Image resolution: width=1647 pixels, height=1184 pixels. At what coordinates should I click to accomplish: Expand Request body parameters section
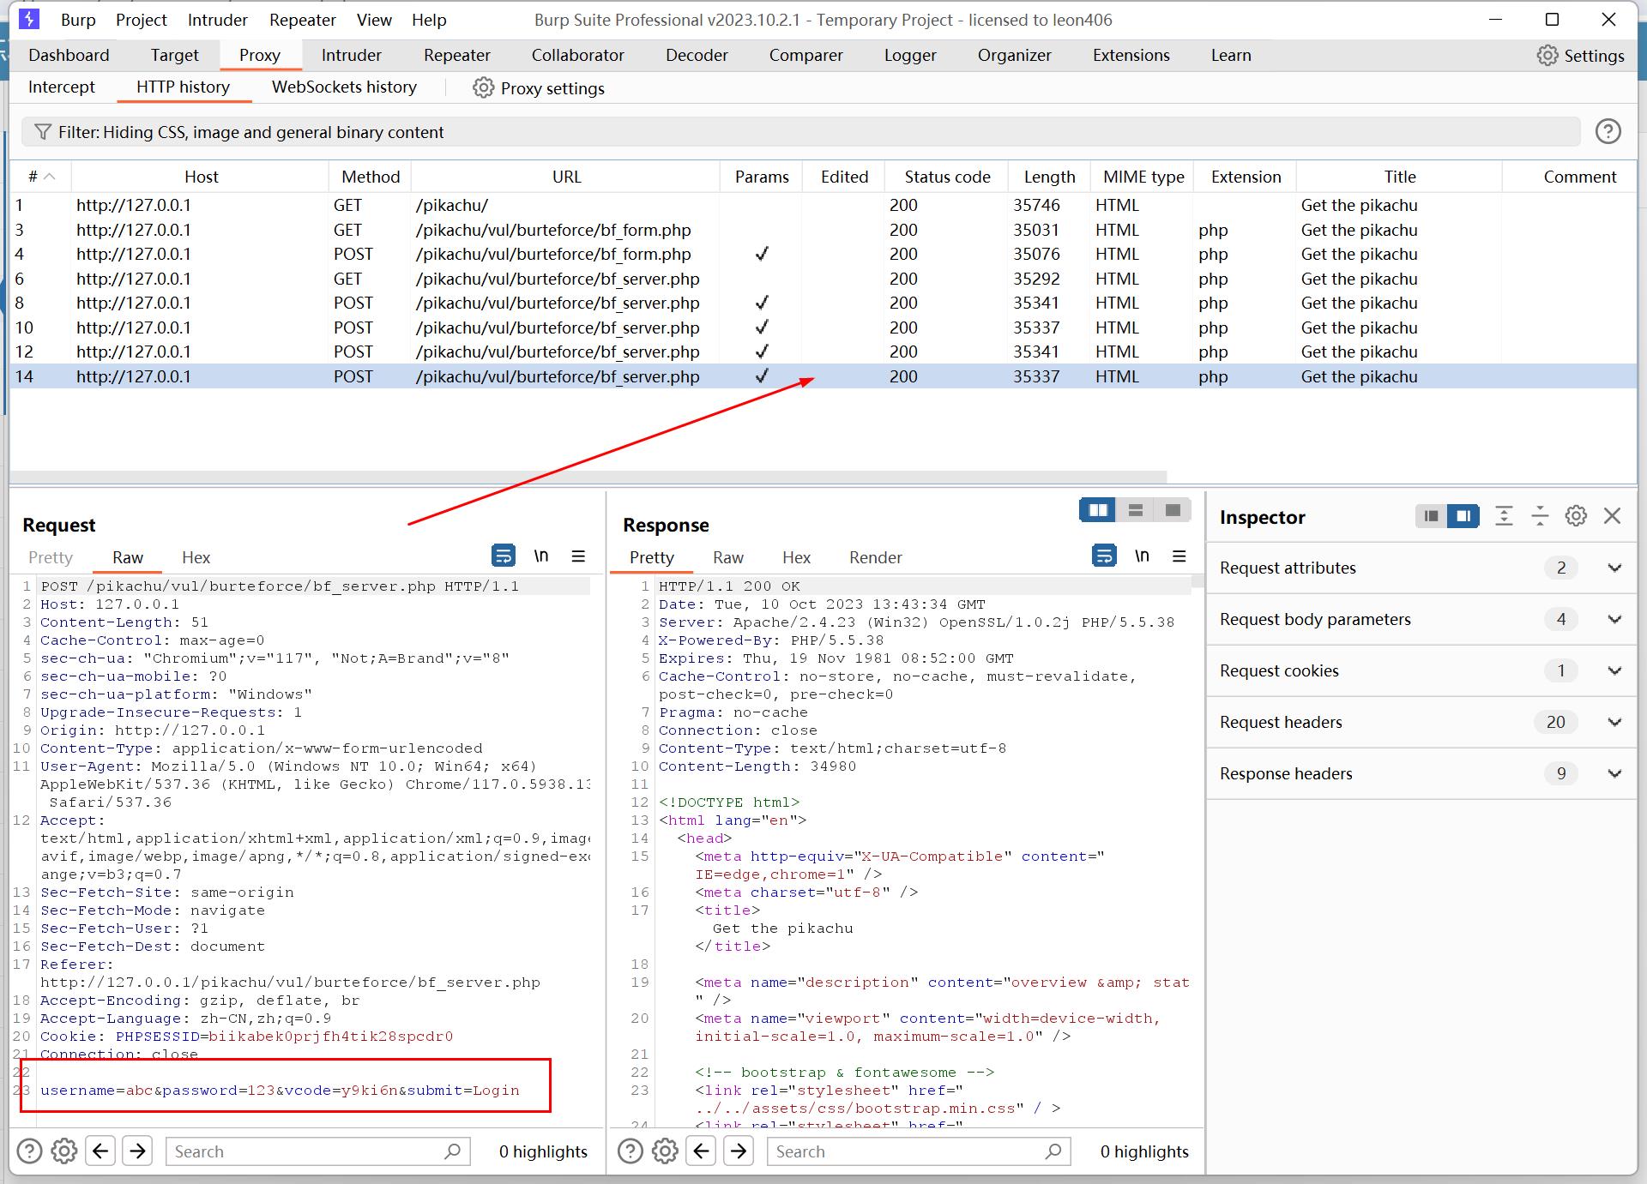[x=1614, y=619]
